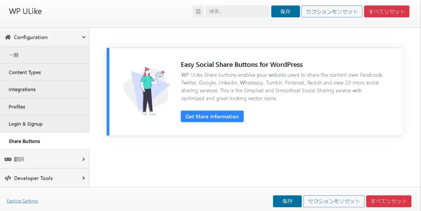Select the Share Buttons sidebar item
The width and height of the screenshot is (421, 211).
(x=24, y=141)
